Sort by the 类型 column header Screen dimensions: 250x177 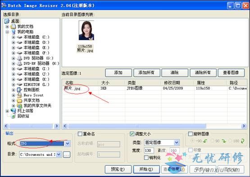click(143, 82)
